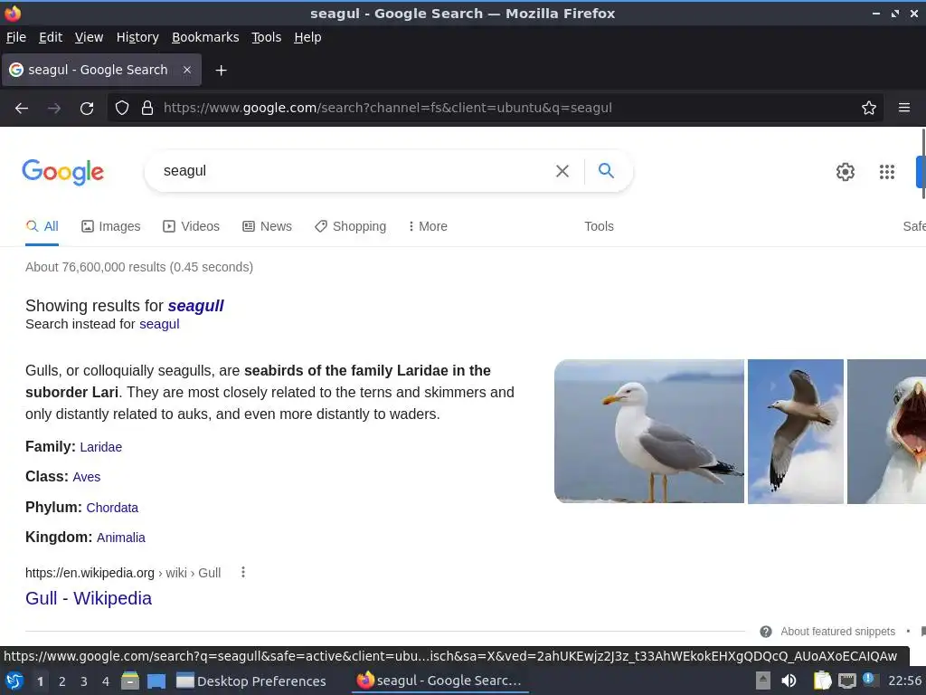Screen dimensions: 926x695
Task: Clear the search box with X
Action: click(562, 171)
